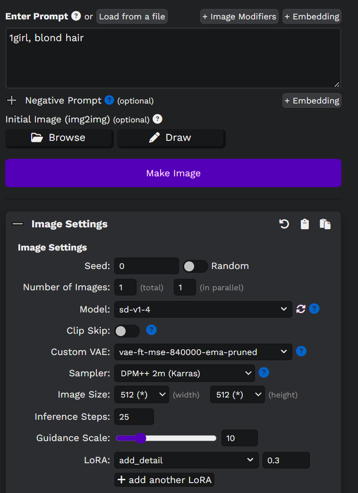Toggle Clip Skip on
Image resolution: width=358 pixels, height=493 pixels.
click(x=127, y=330)
